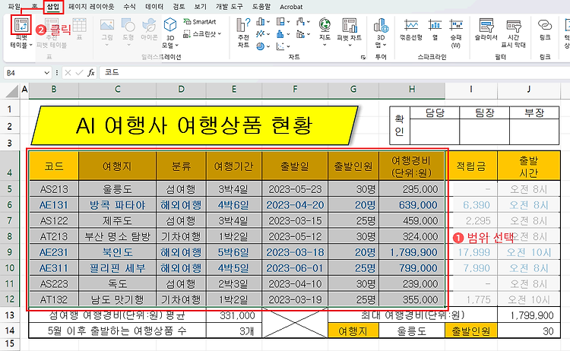Click the 피벗 차트 icon
The height and width of the screenshot is (351, 570).
(x=350, y=25)
